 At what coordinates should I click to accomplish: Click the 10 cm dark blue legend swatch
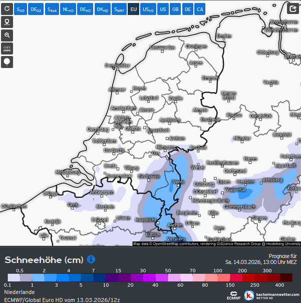click(x=100, y=277)
